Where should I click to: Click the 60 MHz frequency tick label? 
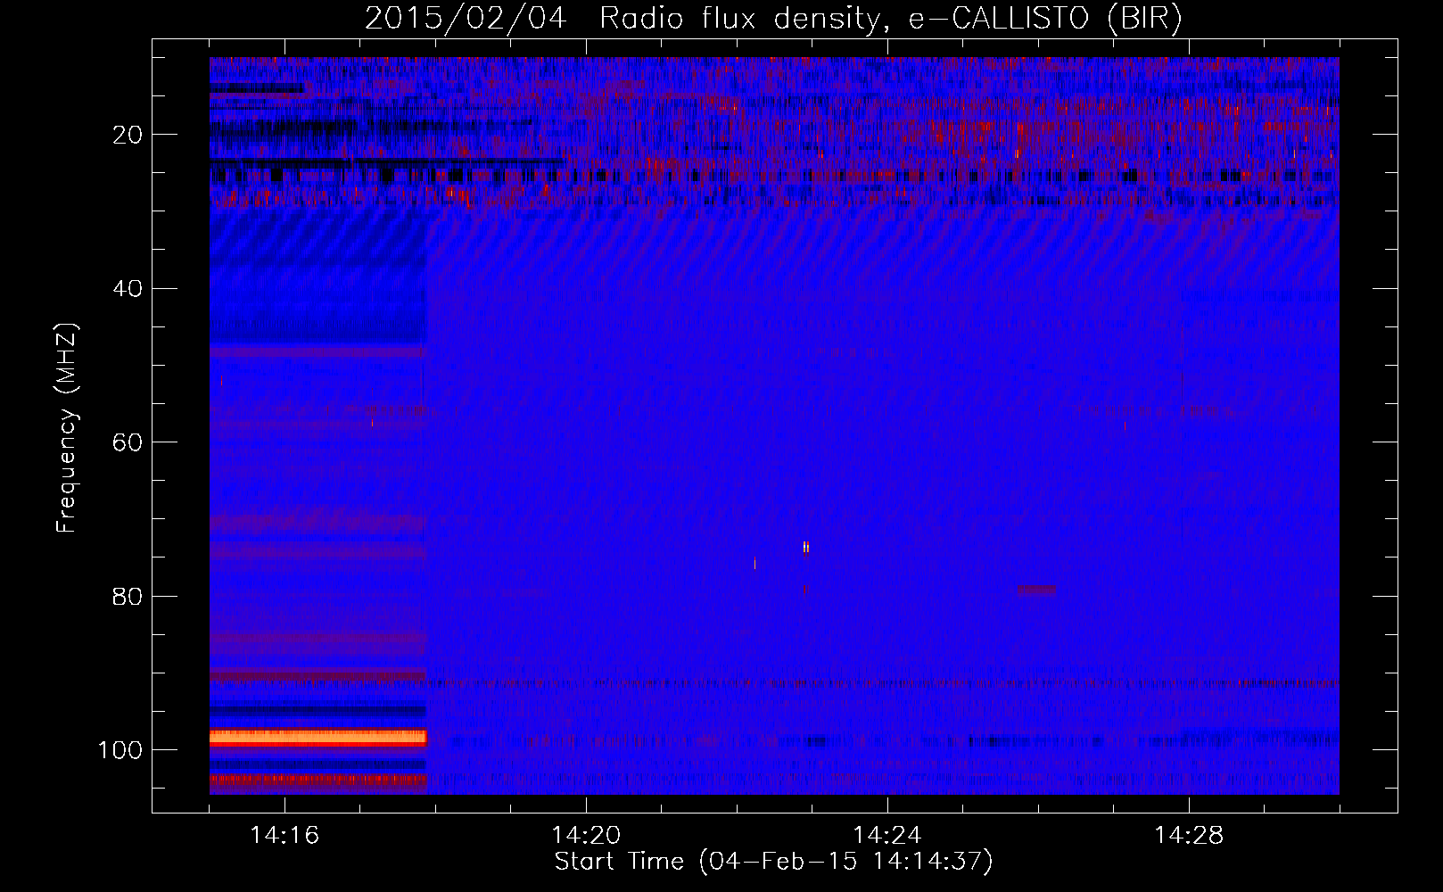click(x=128, y=442)
